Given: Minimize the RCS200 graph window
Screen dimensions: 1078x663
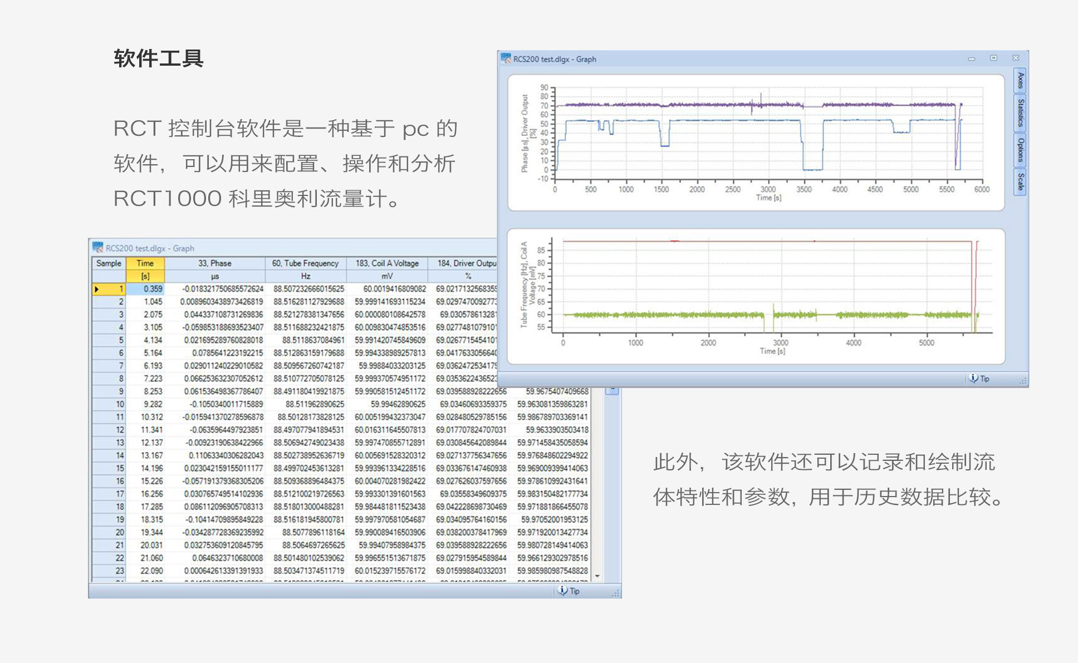Looking at the screenshot, I should [972, 58].
